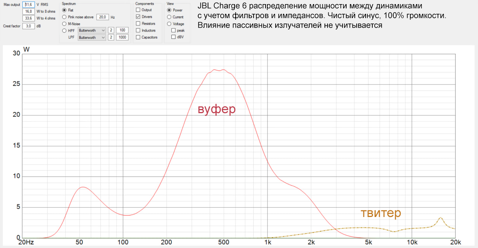Click the LPF frequency field showing 1000
The image size is (478, 248).
click(122, 37)
